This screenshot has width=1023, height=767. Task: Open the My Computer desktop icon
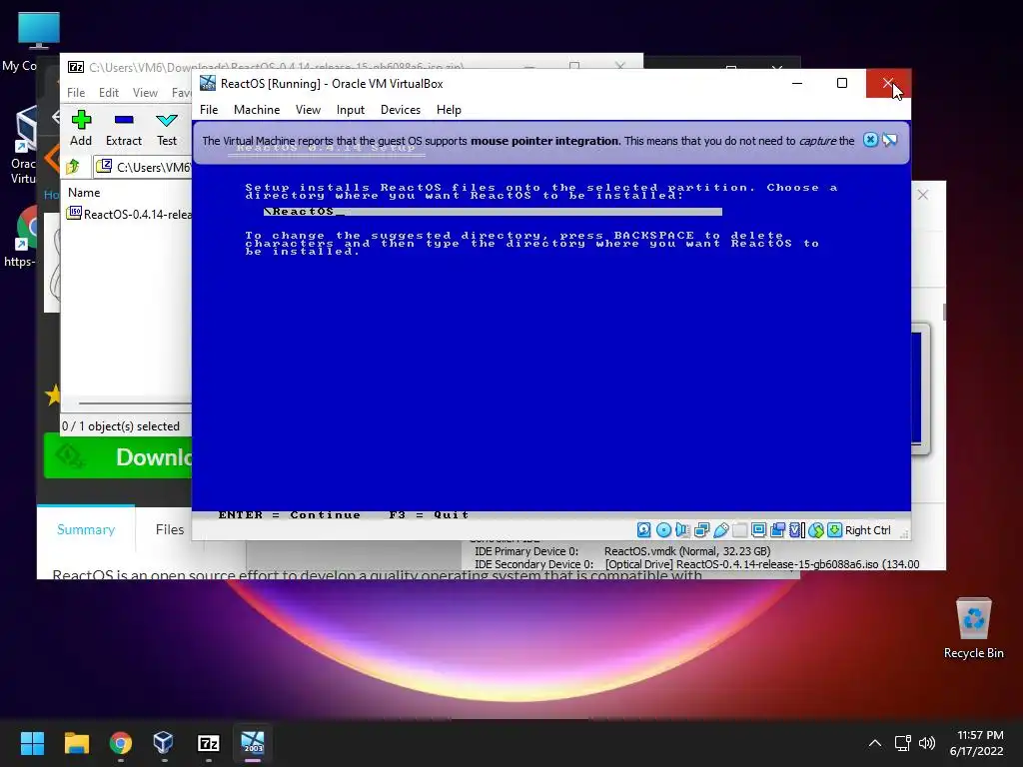click(38, 41)
